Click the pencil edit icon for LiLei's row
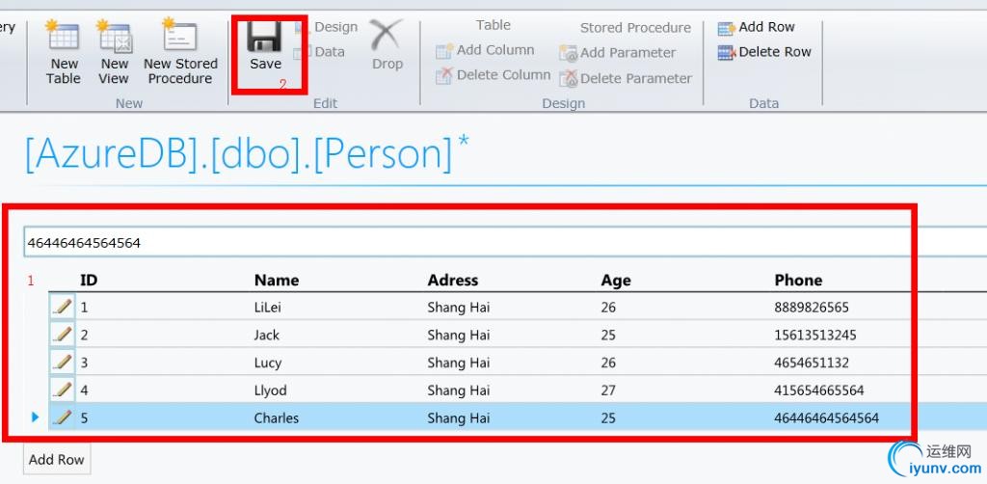 62,308
